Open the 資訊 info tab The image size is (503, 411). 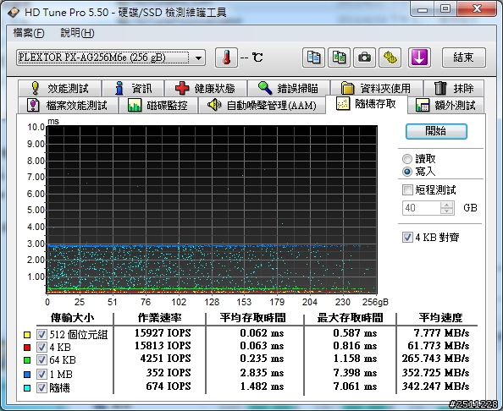[133, 88]
